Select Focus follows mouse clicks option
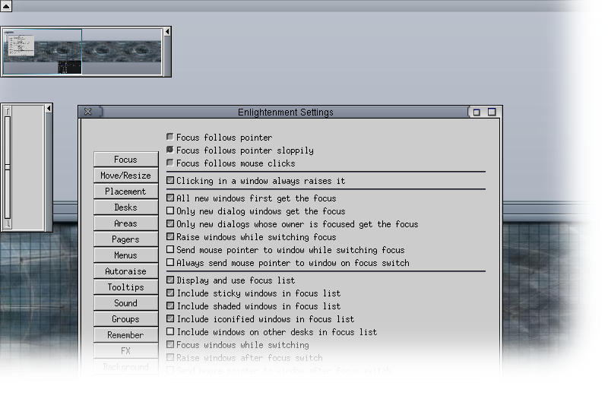 click(169, 163)
